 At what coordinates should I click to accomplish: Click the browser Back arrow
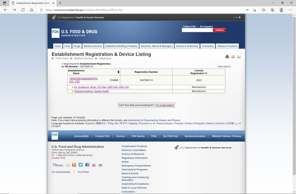(5, 10)
